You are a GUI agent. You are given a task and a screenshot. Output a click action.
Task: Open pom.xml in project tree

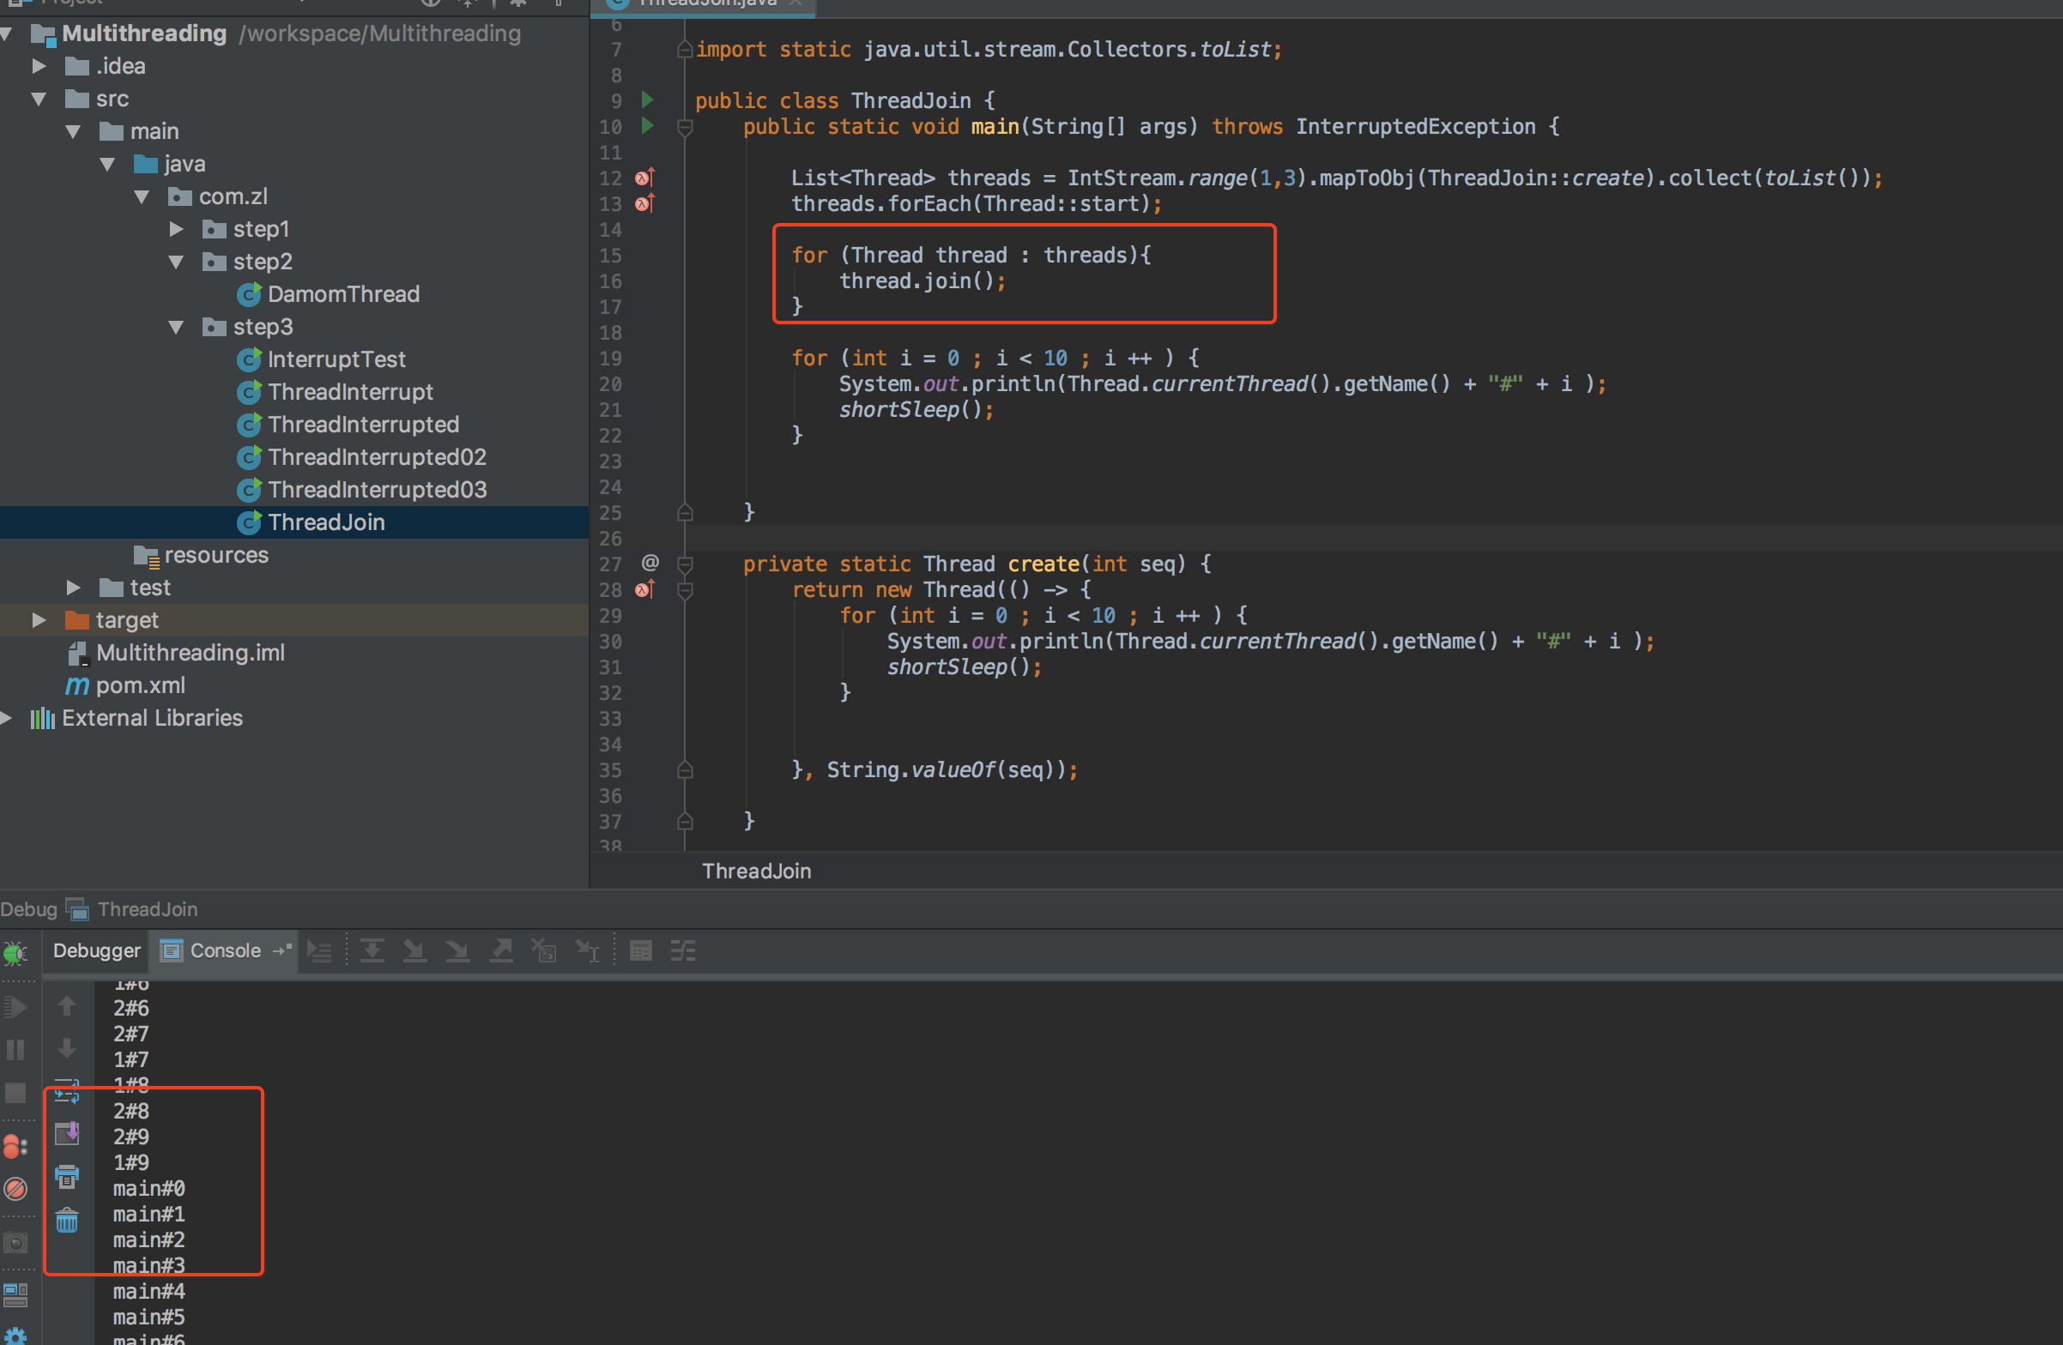[x=140, y=685]
